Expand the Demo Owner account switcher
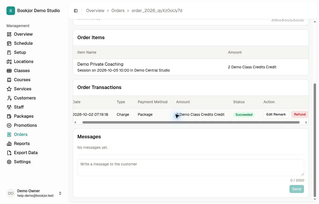 coord(60,193)
